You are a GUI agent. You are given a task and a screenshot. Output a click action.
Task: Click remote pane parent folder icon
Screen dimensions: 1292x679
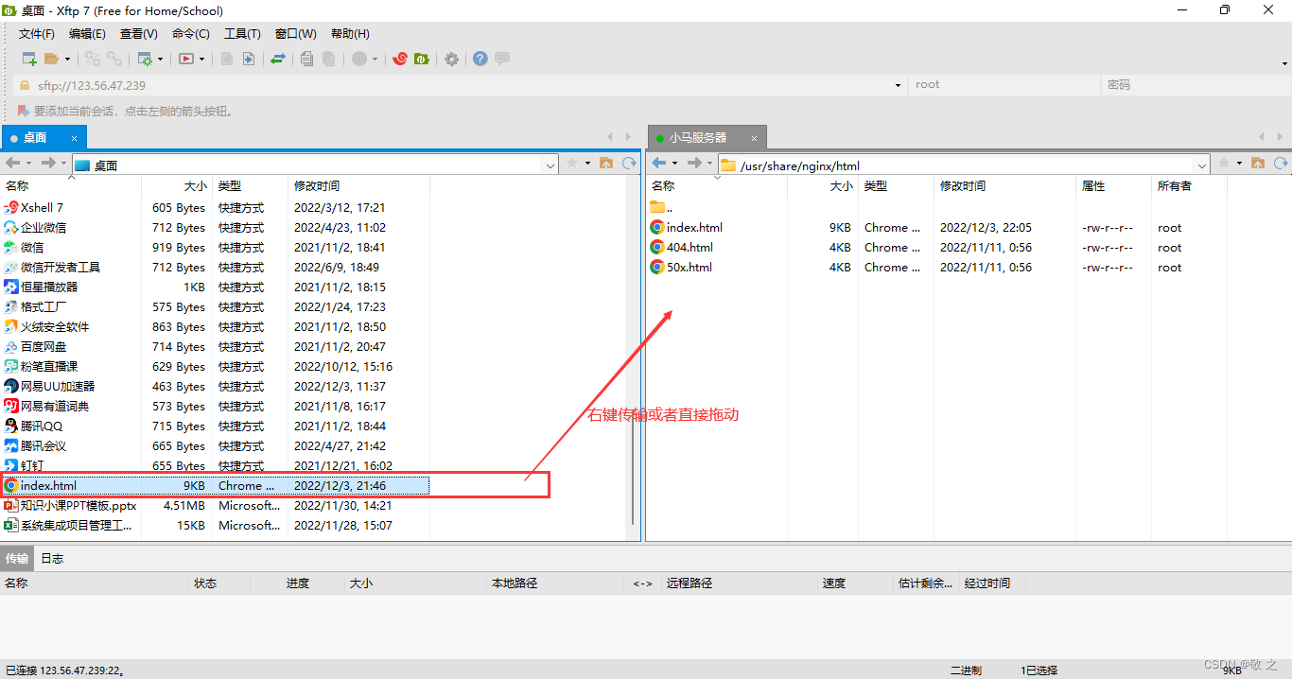point(1258,164)
